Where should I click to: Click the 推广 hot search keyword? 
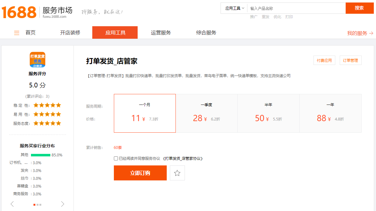pos(254,17)
